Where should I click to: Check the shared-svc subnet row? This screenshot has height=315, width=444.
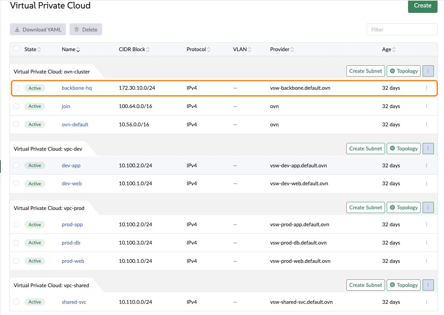pyautogui.click(x=16, y=302)
